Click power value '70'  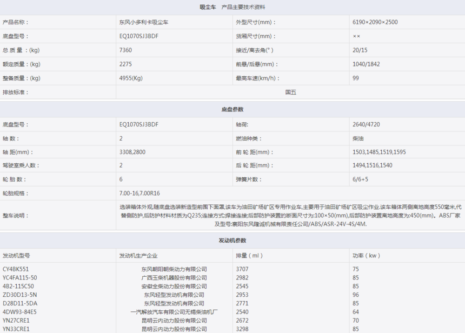[x=356, y=321]
